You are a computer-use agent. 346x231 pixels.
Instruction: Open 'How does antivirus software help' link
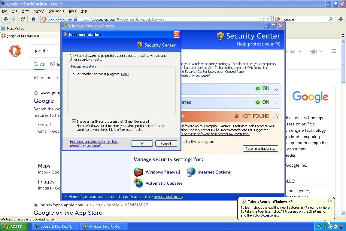(x=94, y=144)
